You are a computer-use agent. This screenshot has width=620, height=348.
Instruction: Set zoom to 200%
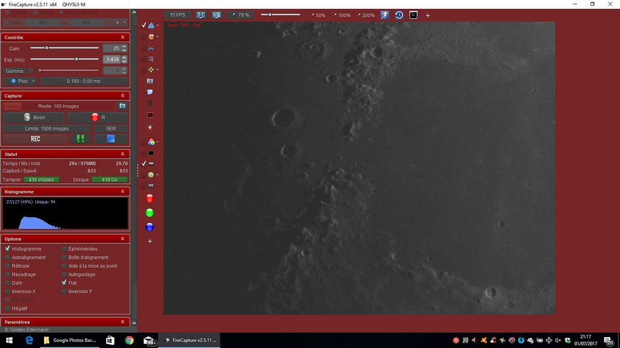point(366,15)
